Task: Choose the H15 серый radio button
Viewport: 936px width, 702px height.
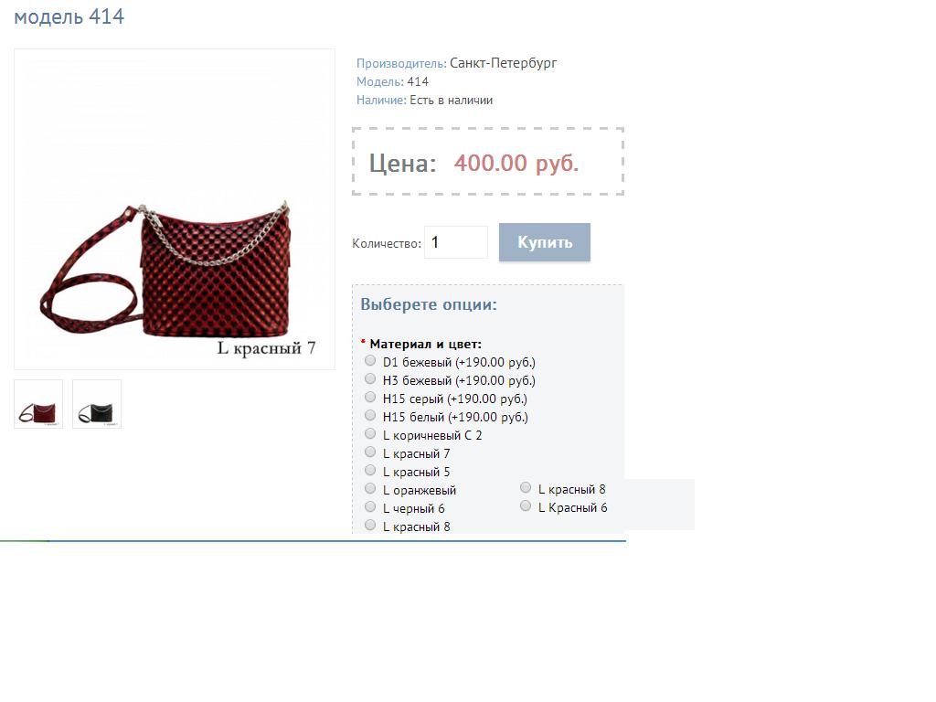Action: click(x=370, y=397)
